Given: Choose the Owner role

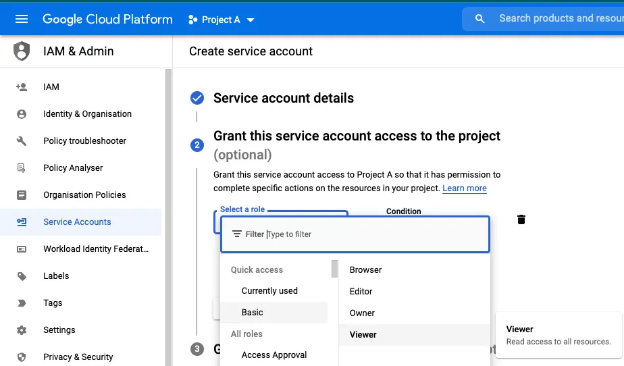Looking at the screenshot, I should [414, 313].
